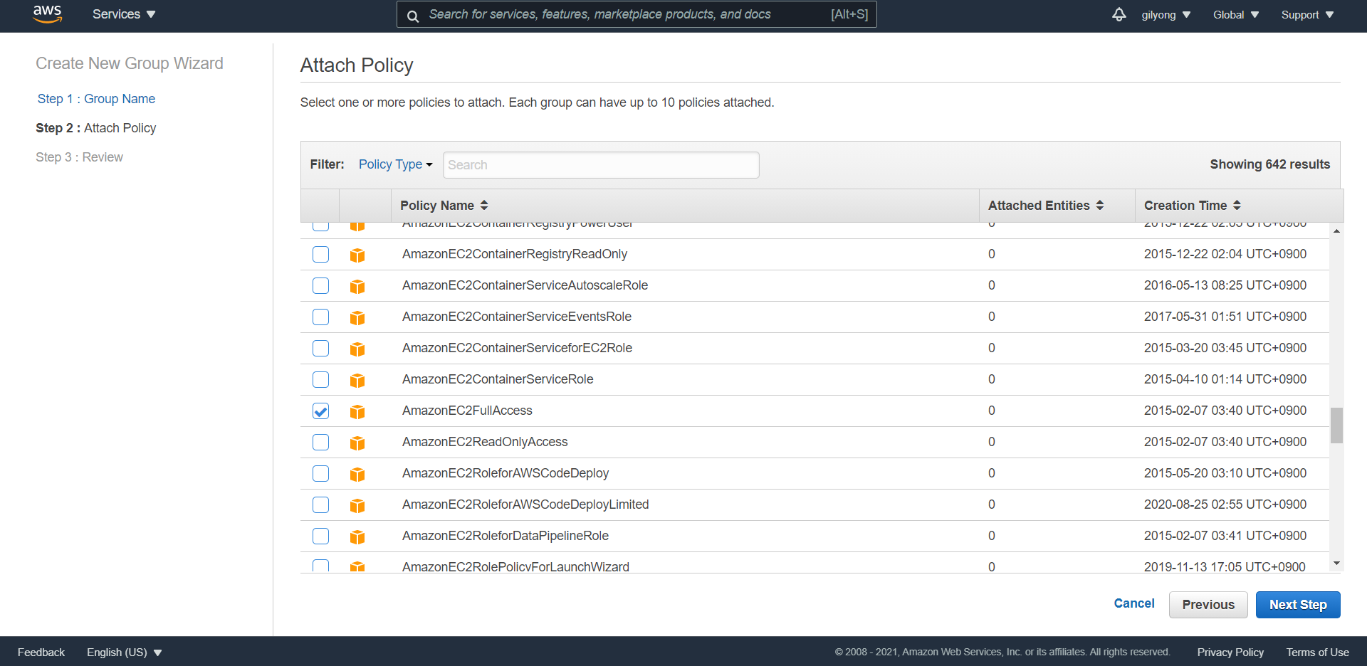The width and height of the screenshot is (1367, 666).
Task: Click the policy icon for AmazonEC2RoleforDataPipelineRole
Action: click(x=357, y=536)
